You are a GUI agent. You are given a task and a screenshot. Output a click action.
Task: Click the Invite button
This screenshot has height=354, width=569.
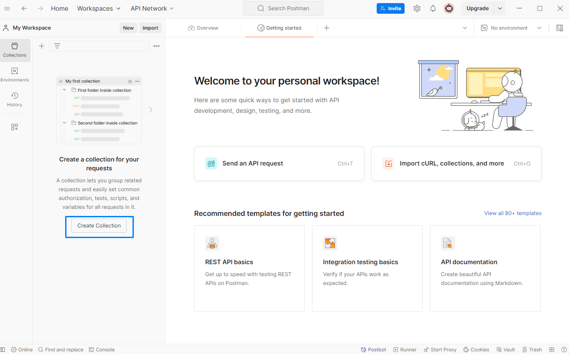[x=390, y=8]
